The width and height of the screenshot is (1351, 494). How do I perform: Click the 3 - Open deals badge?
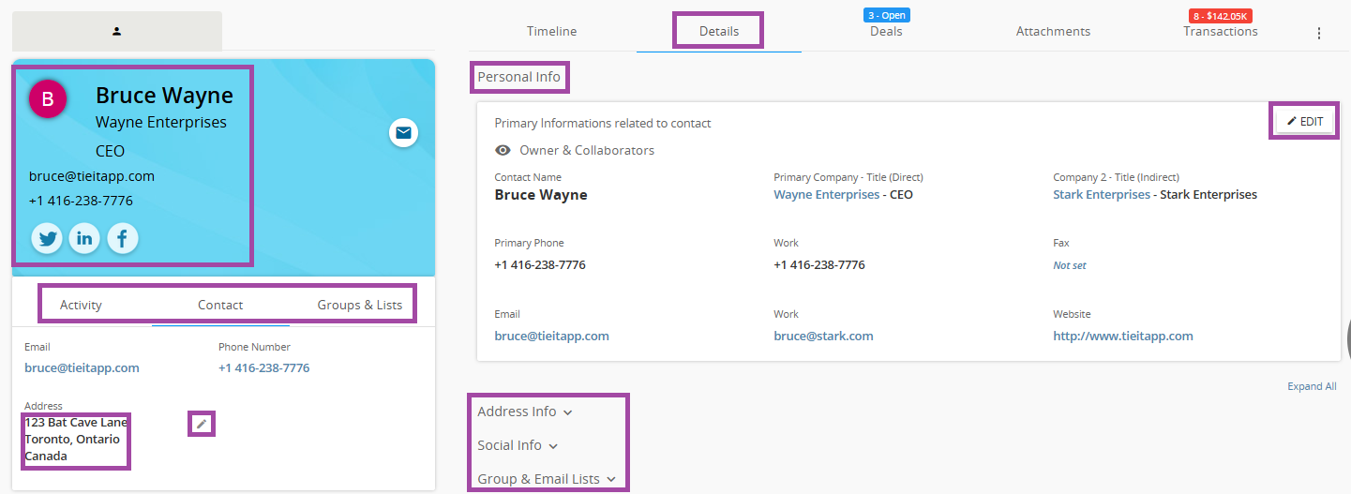point(887,15)
